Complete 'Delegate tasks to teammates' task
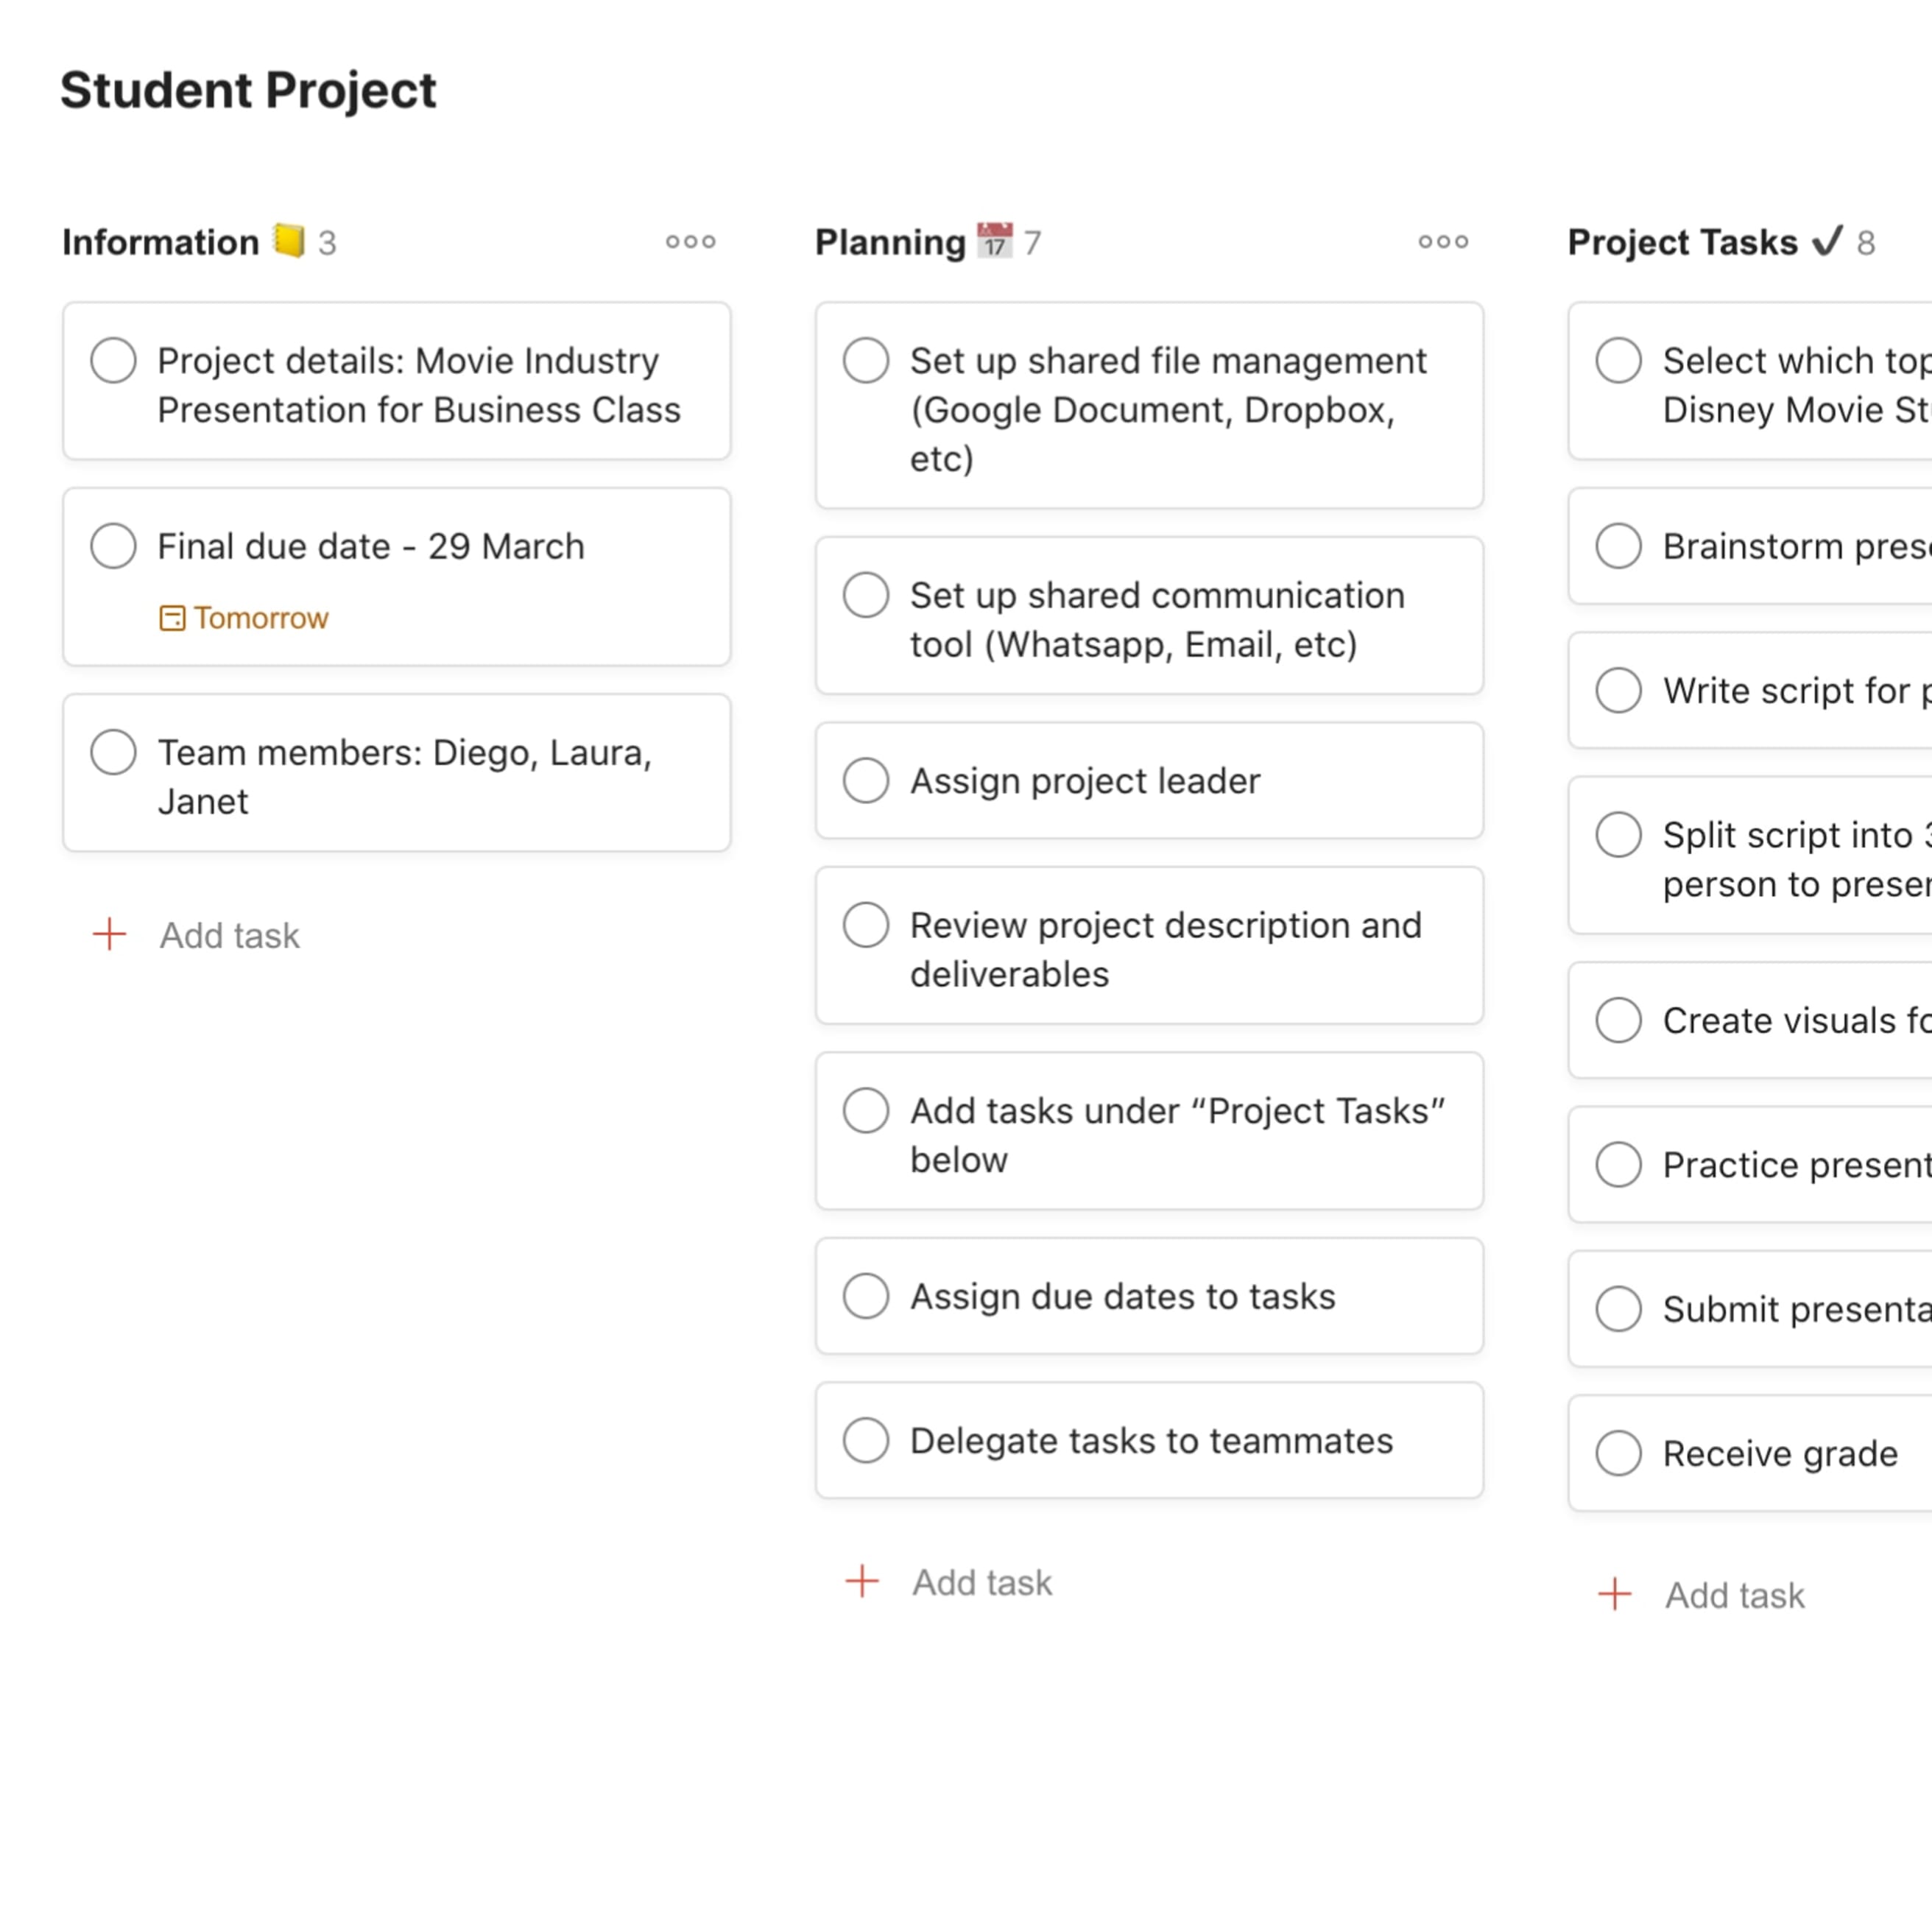The width and height of the screenshot is (1932, 1932). coord(865,1440)
